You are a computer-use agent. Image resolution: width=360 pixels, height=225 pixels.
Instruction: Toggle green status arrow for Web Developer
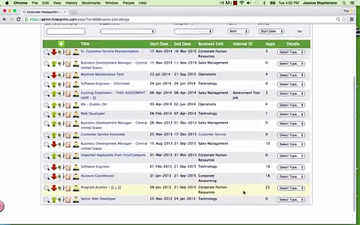(54, 114)
